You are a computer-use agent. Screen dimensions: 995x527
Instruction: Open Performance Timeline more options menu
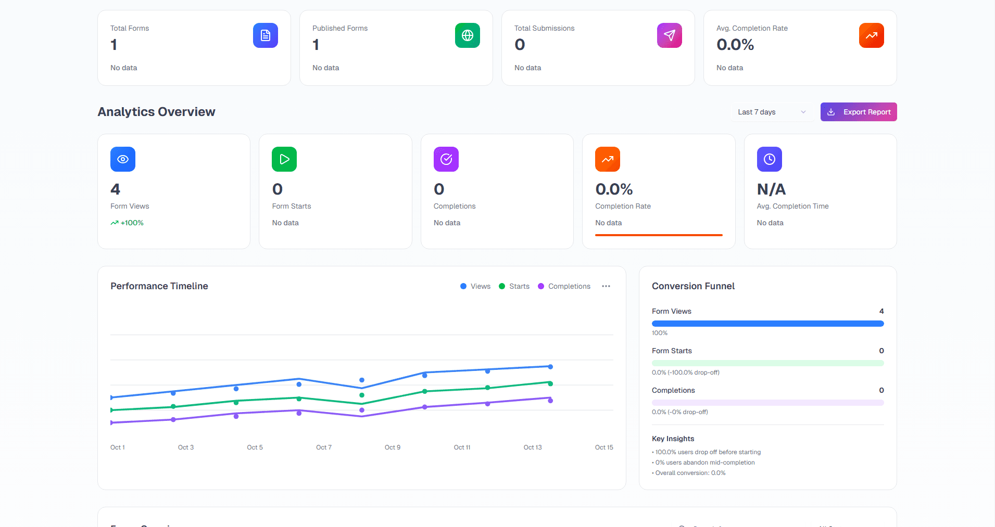pos(606,286)
